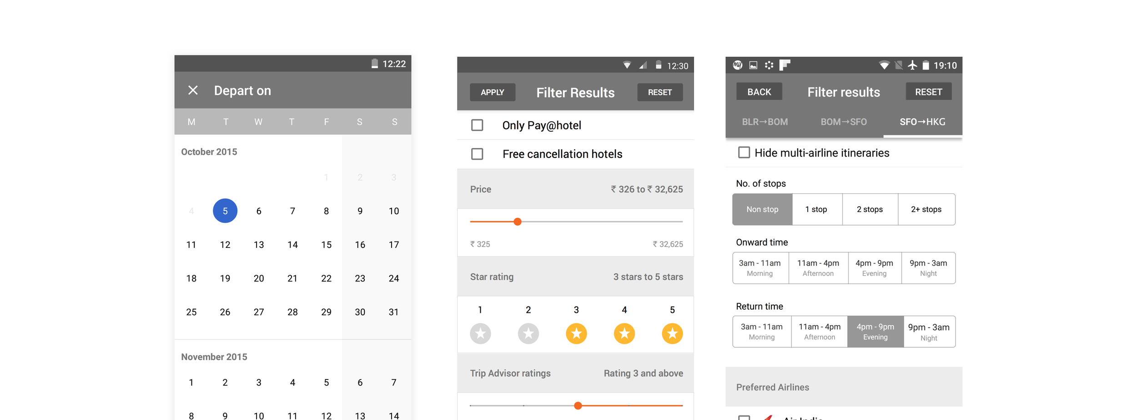Check Free cancellation hotels option
1137x420 pixels.
(477, 154)
